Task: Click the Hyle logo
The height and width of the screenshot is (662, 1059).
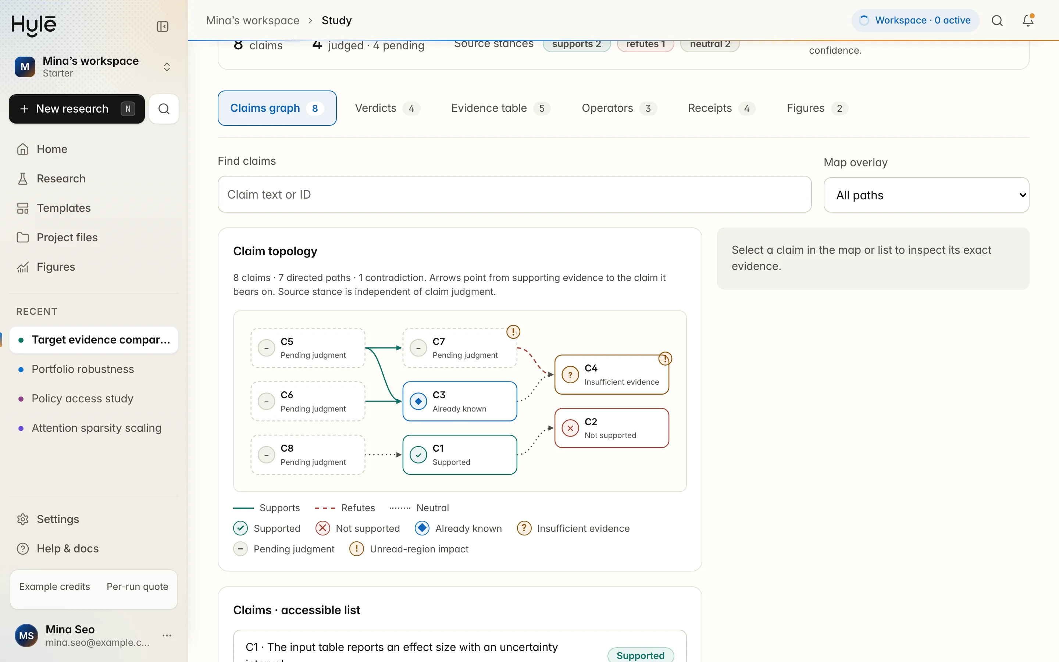Action: click(34, 26)
